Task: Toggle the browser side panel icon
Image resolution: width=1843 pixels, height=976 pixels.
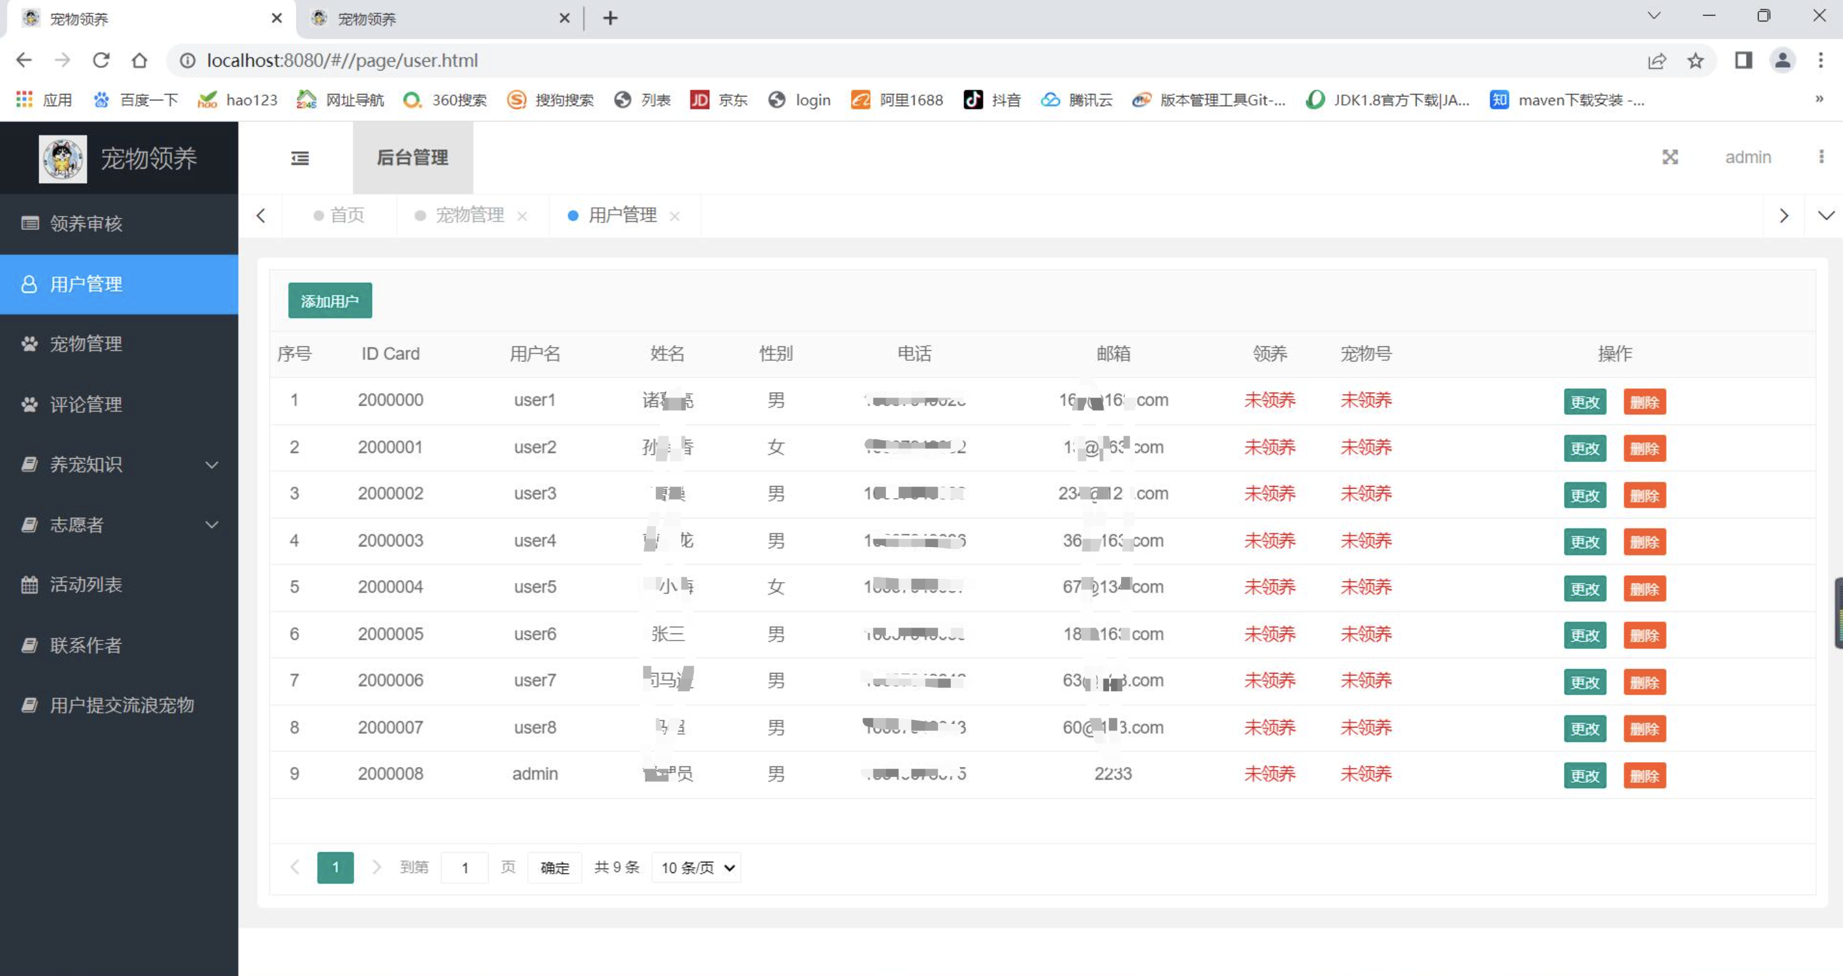Action: [1744, 61]
